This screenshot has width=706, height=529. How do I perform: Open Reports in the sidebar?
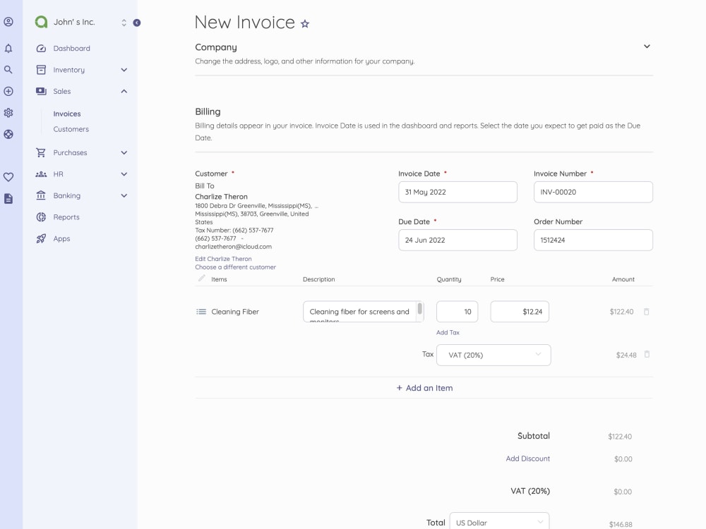[66, 217]
